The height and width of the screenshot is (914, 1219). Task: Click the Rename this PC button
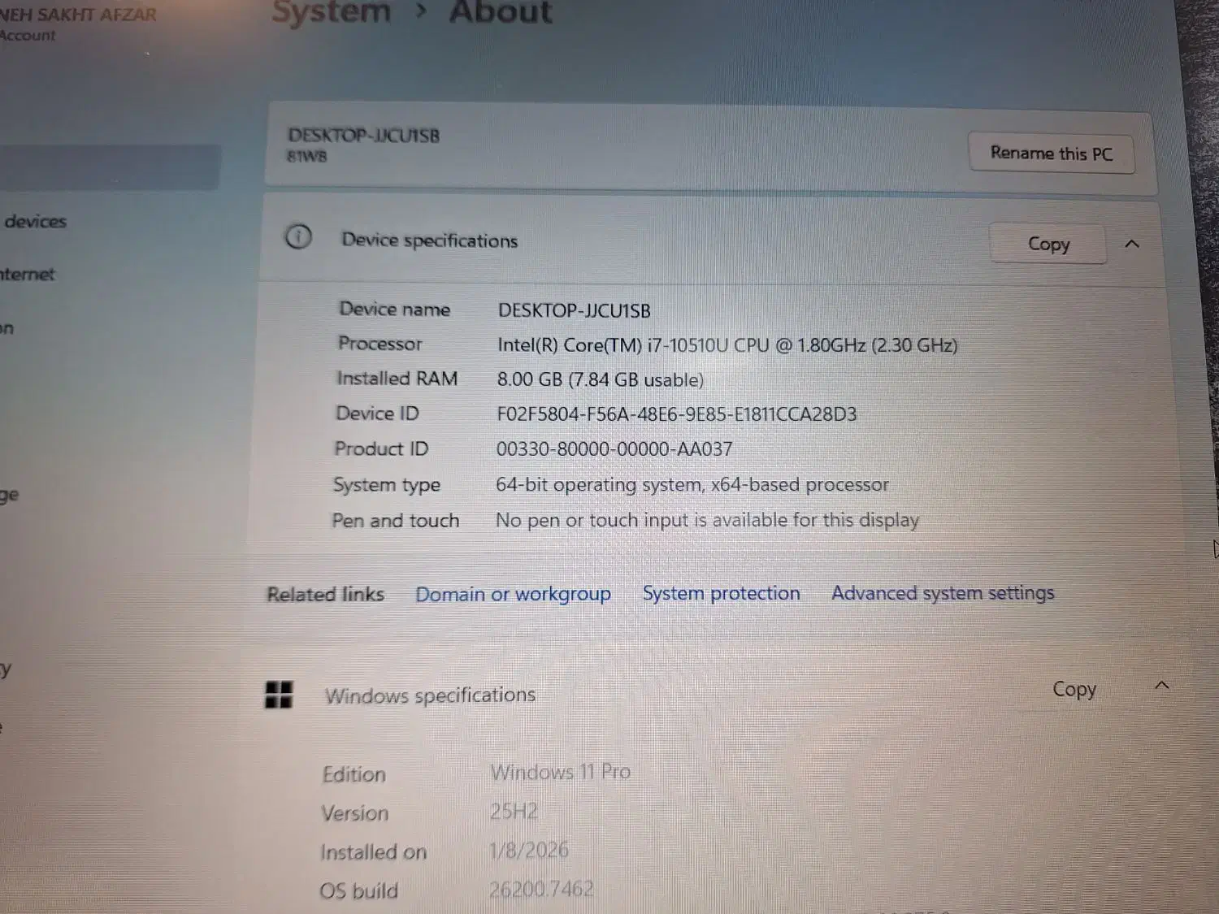point(1051,153)
